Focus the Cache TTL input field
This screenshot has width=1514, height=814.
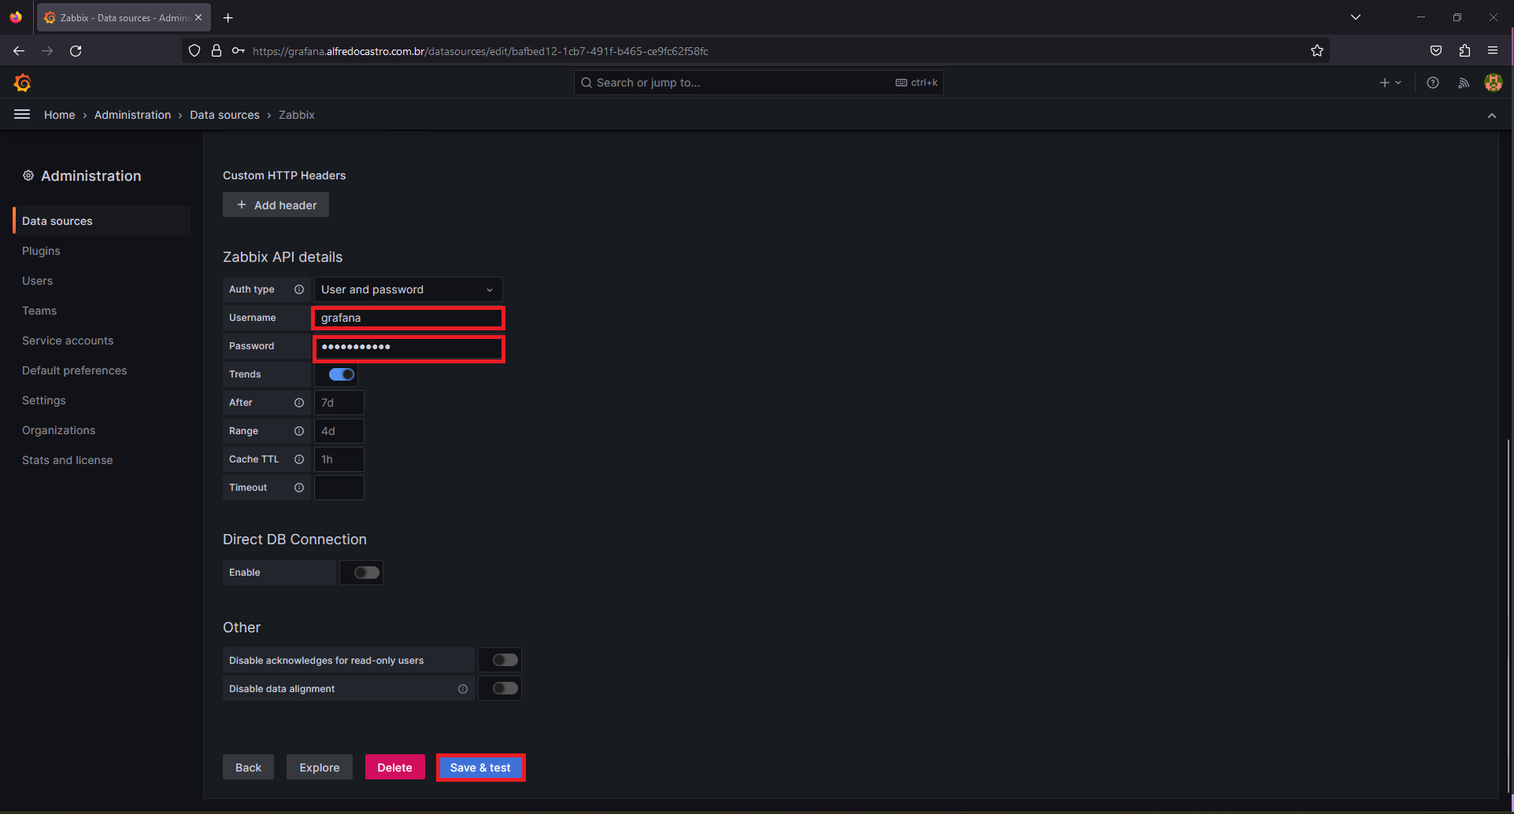pos(339,459)
